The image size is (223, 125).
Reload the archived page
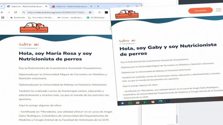[x=16, y=12]
